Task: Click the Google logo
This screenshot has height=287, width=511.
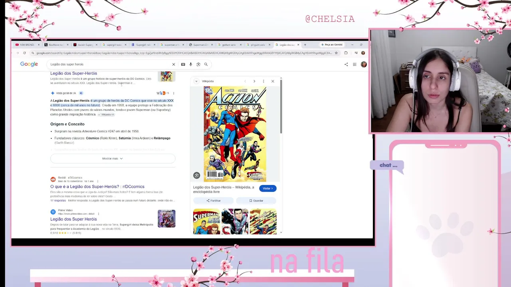Action: (29, 64)
